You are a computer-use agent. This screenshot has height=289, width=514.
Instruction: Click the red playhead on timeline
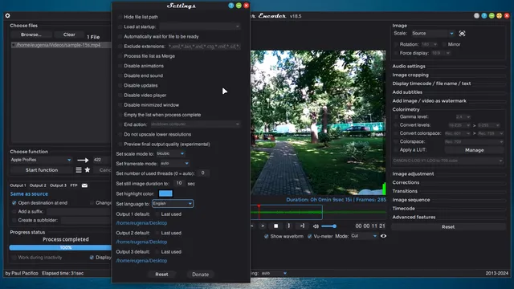(259, 212)
